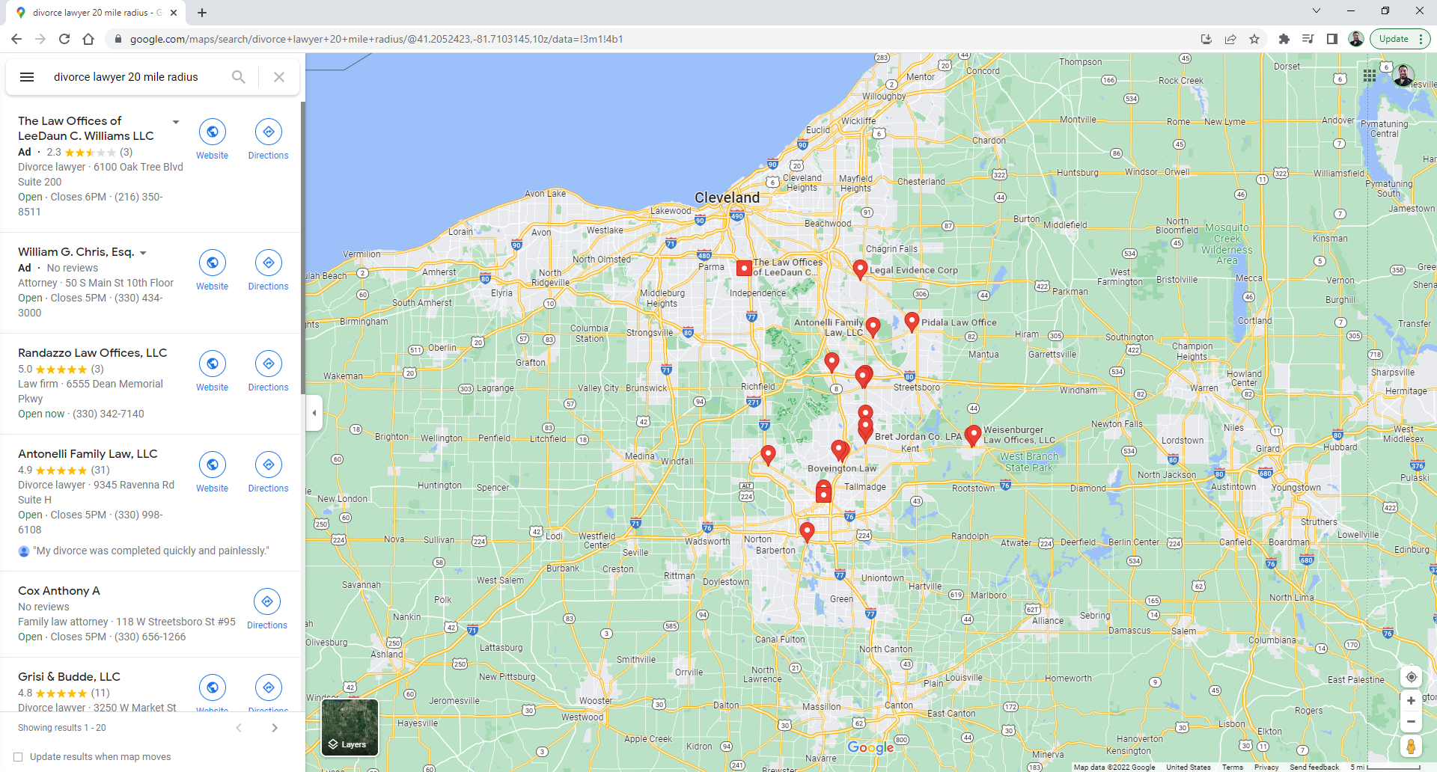1437x772 pixels.
Task: Close the divorce lawyer tab
Action: pyautogui.click(x=174, y=13)
